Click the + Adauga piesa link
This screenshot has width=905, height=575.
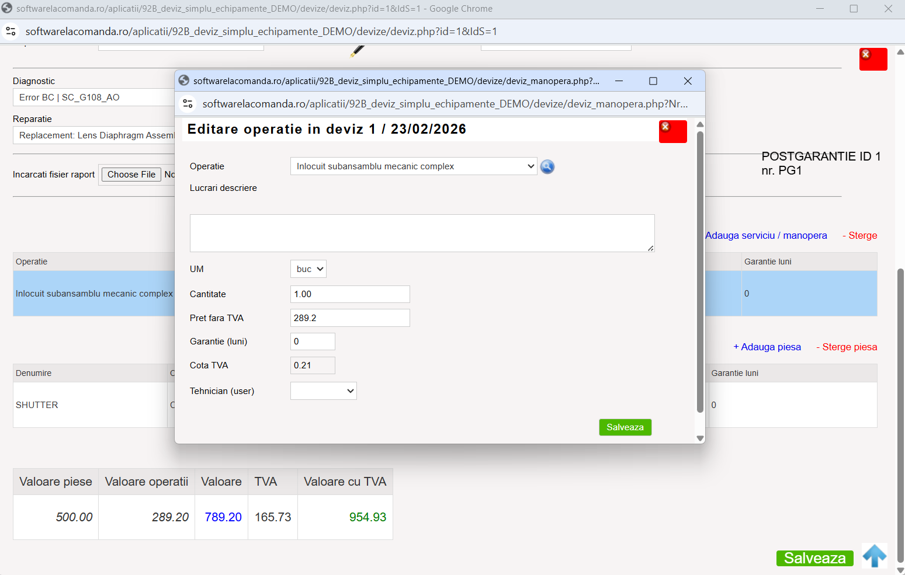767,347
